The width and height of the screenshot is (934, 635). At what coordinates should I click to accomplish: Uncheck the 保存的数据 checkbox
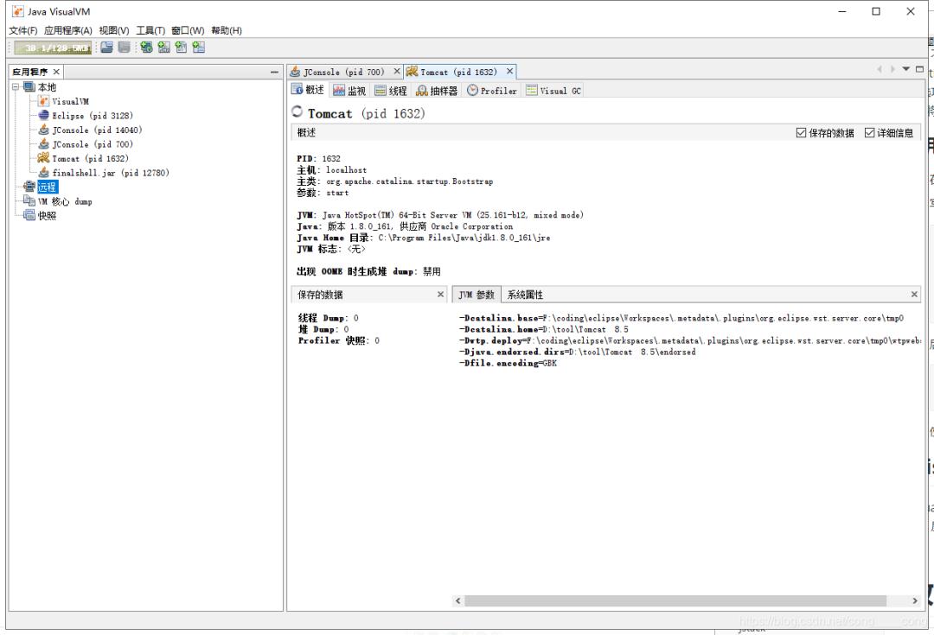(x=801, y=133)
